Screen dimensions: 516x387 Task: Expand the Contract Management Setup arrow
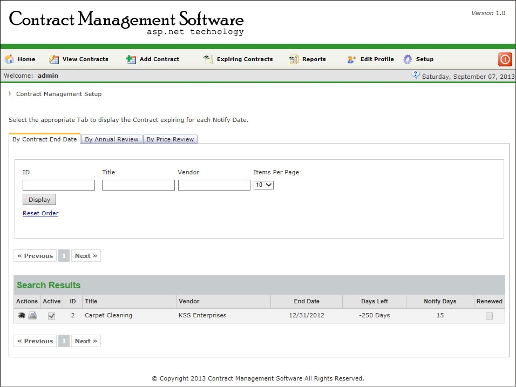click(10, 94)
